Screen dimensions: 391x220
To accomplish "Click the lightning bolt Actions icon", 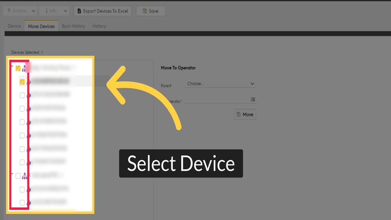I will coord(9,11).
